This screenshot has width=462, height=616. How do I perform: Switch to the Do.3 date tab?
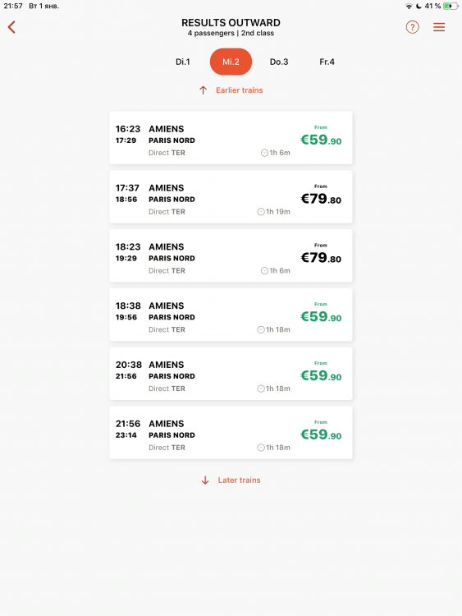pos(279,62)
